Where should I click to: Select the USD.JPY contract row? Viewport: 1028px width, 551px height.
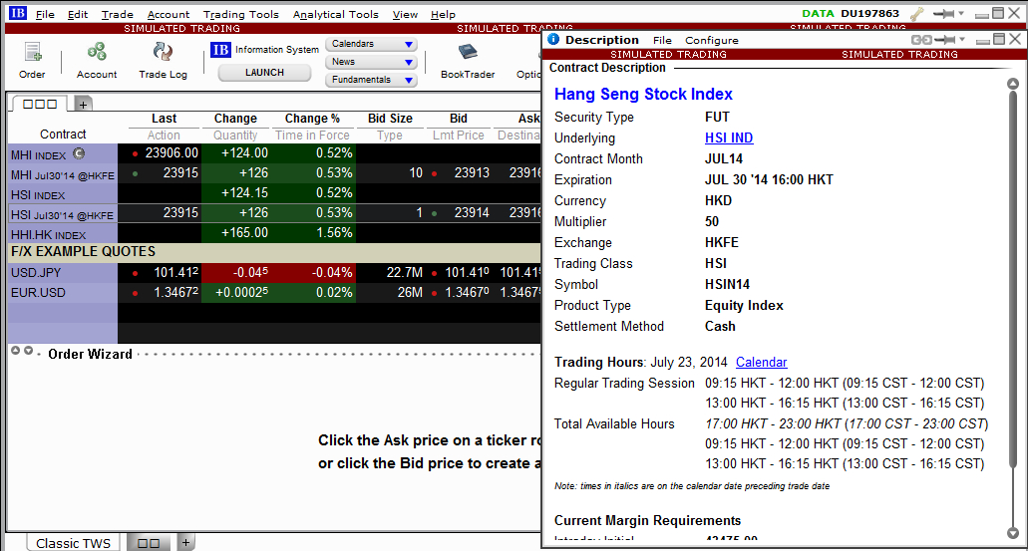(x=63, y=273)
